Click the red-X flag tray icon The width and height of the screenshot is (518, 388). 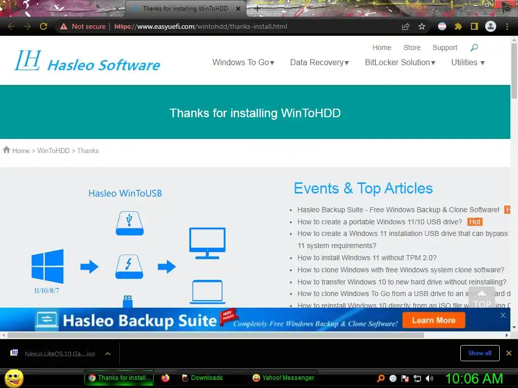tap(405, 378)
